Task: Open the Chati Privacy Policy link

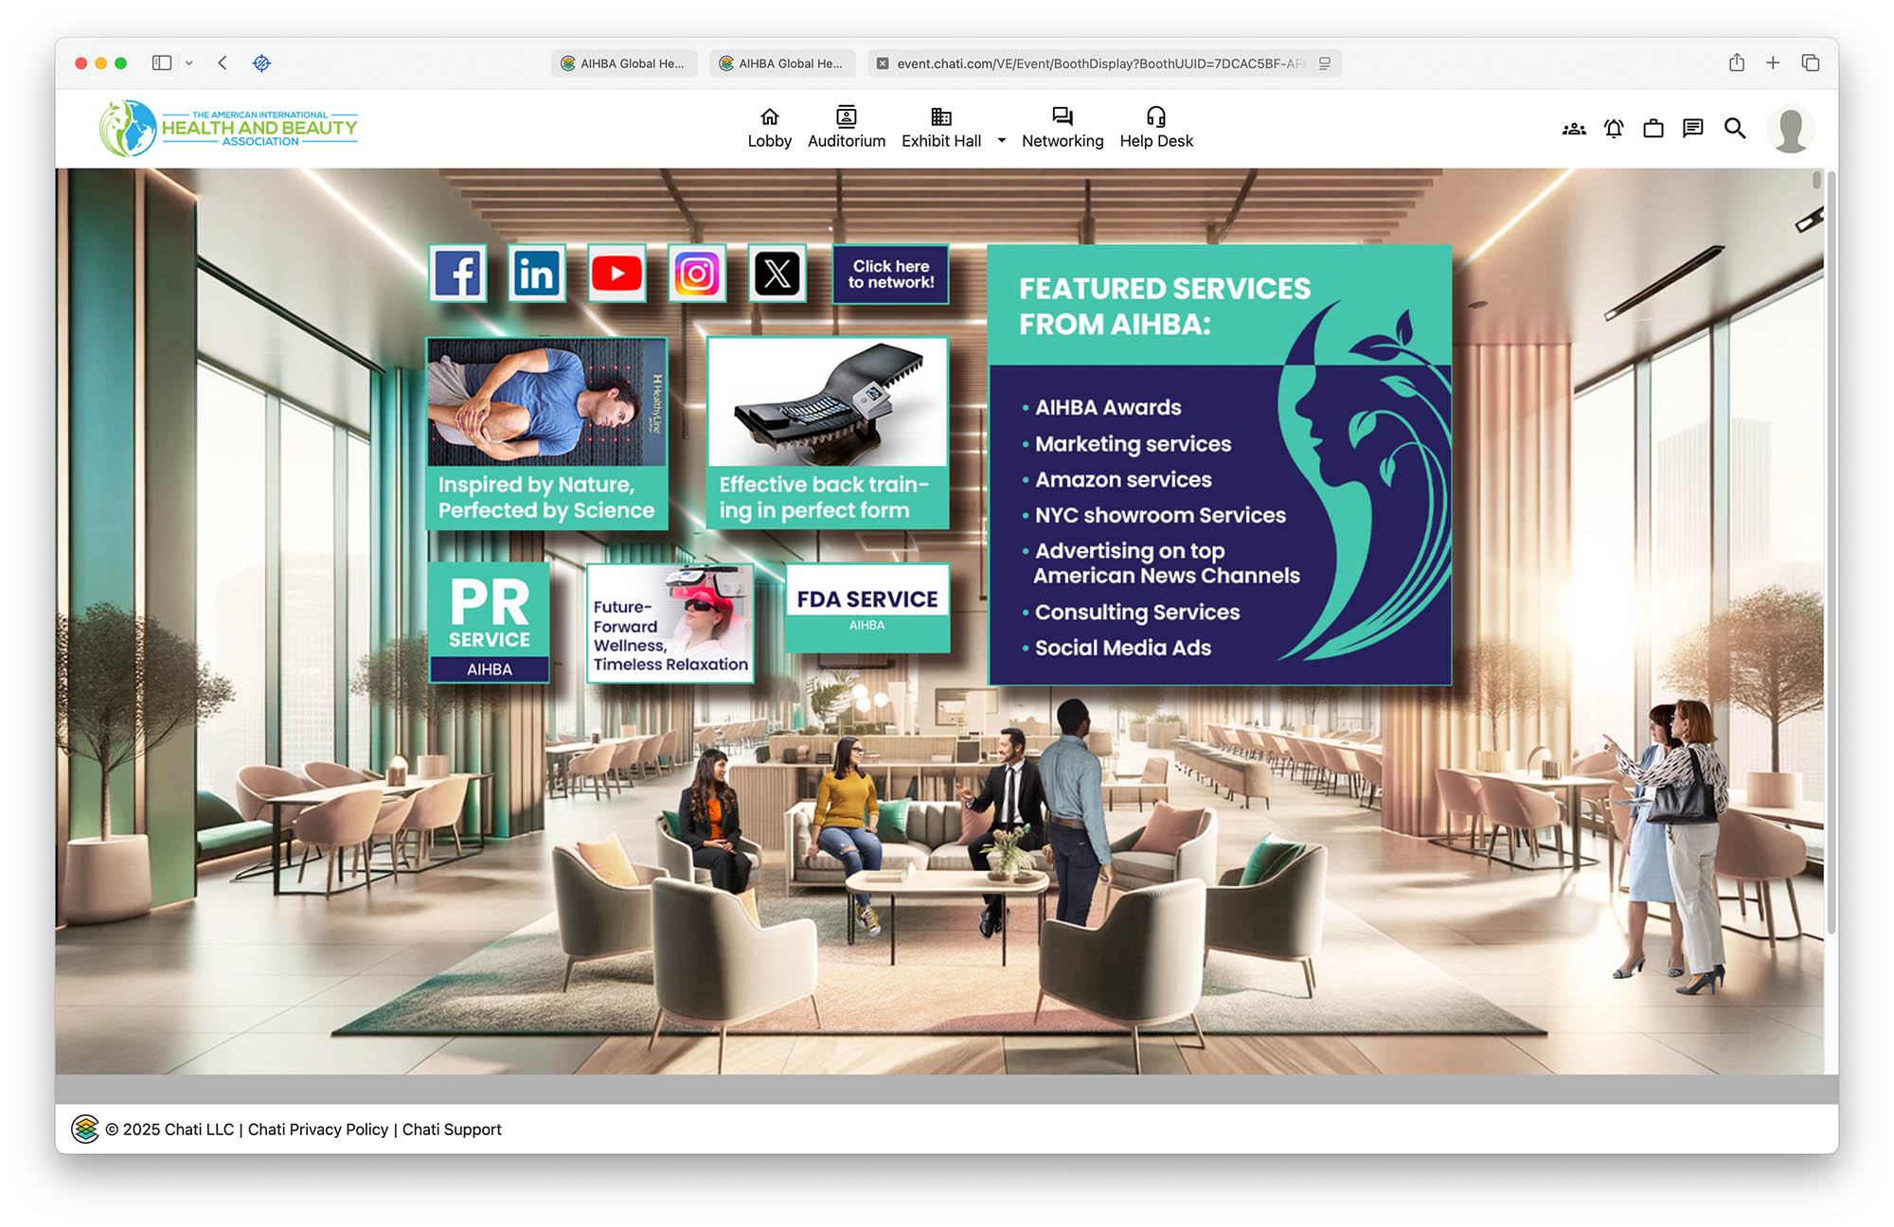Action: 318,1129
